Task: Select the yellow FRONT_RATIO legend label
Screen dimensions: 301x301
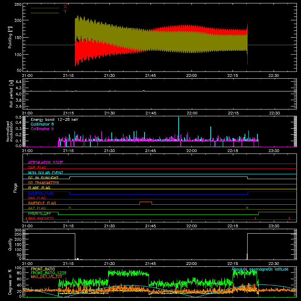Action: [x=43, y=269]
